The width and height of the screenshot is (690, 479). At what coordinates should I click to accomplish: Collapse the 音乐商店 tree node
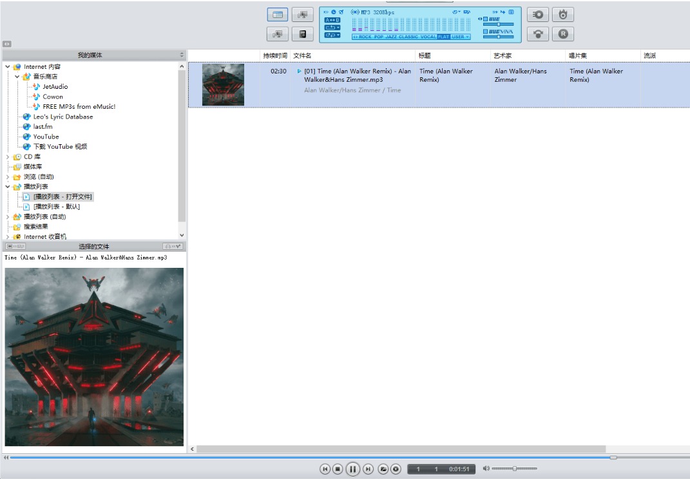(x=17, y=77)
